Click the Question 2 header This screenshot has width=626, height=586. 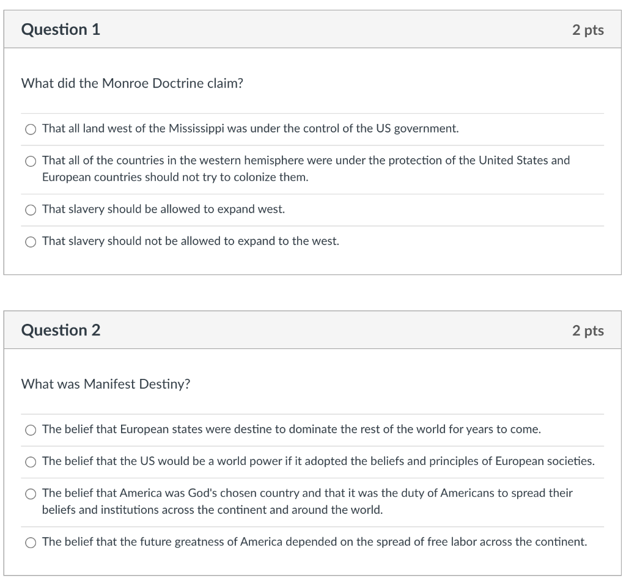(60, 330)
